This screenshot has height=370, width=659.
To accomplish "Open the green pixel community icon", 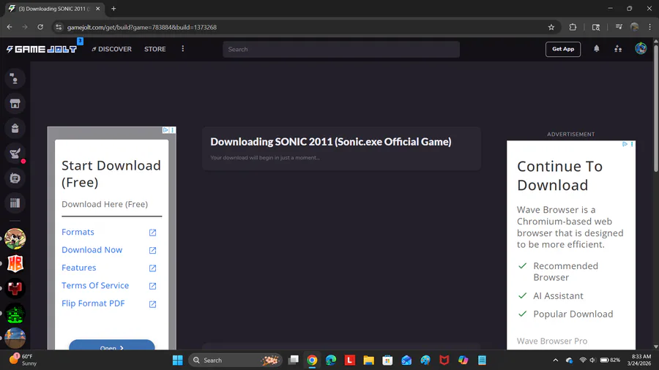I will 15,314.
